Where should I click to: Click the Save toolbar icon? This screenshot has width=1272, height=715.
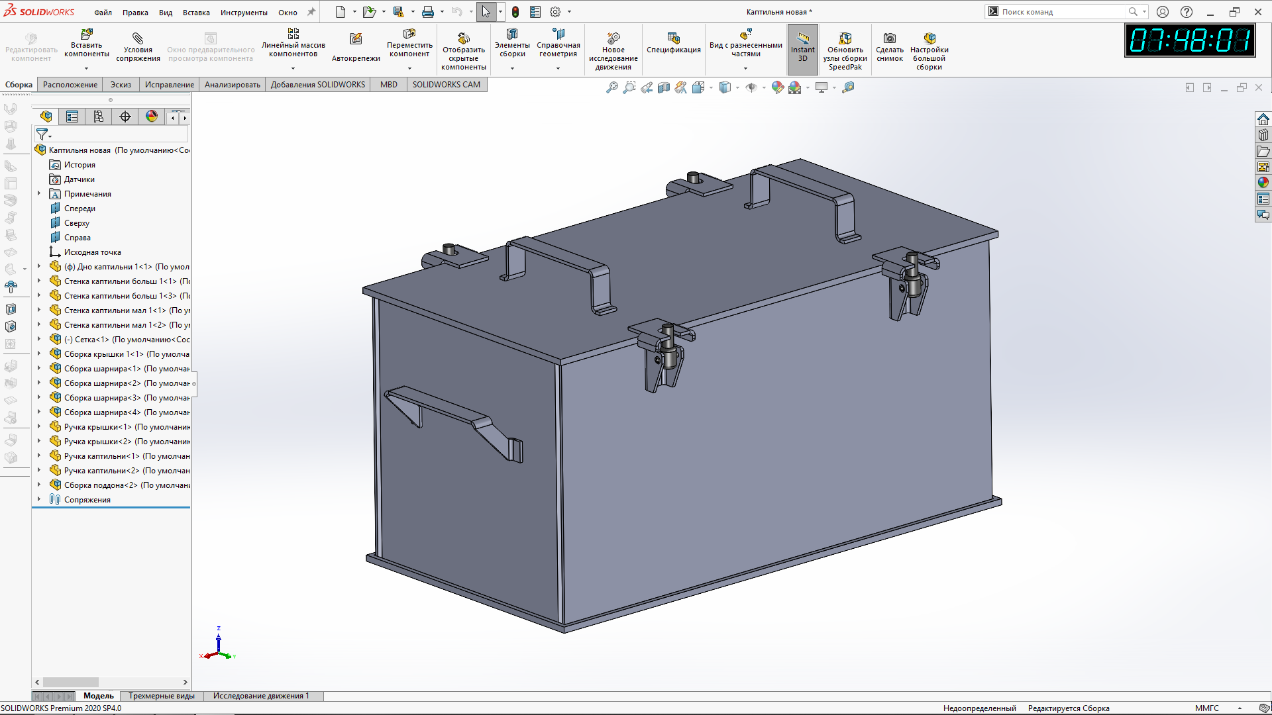(398, 12)
